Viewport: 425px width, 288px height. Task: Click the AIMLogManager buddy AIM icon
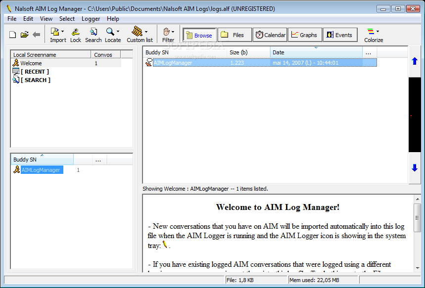16,170
